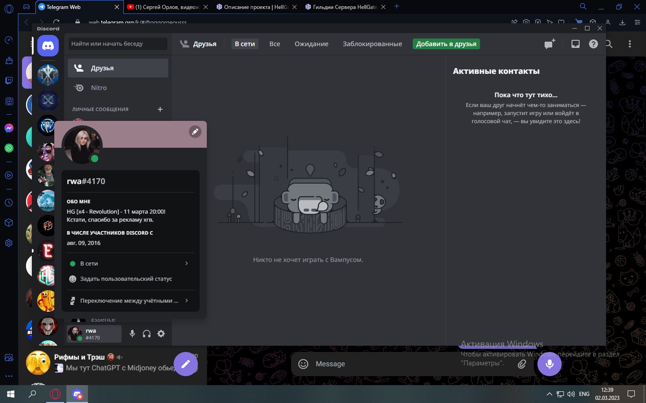Open Nitro in Discord sidebar
646x403 pixels.
118,88
